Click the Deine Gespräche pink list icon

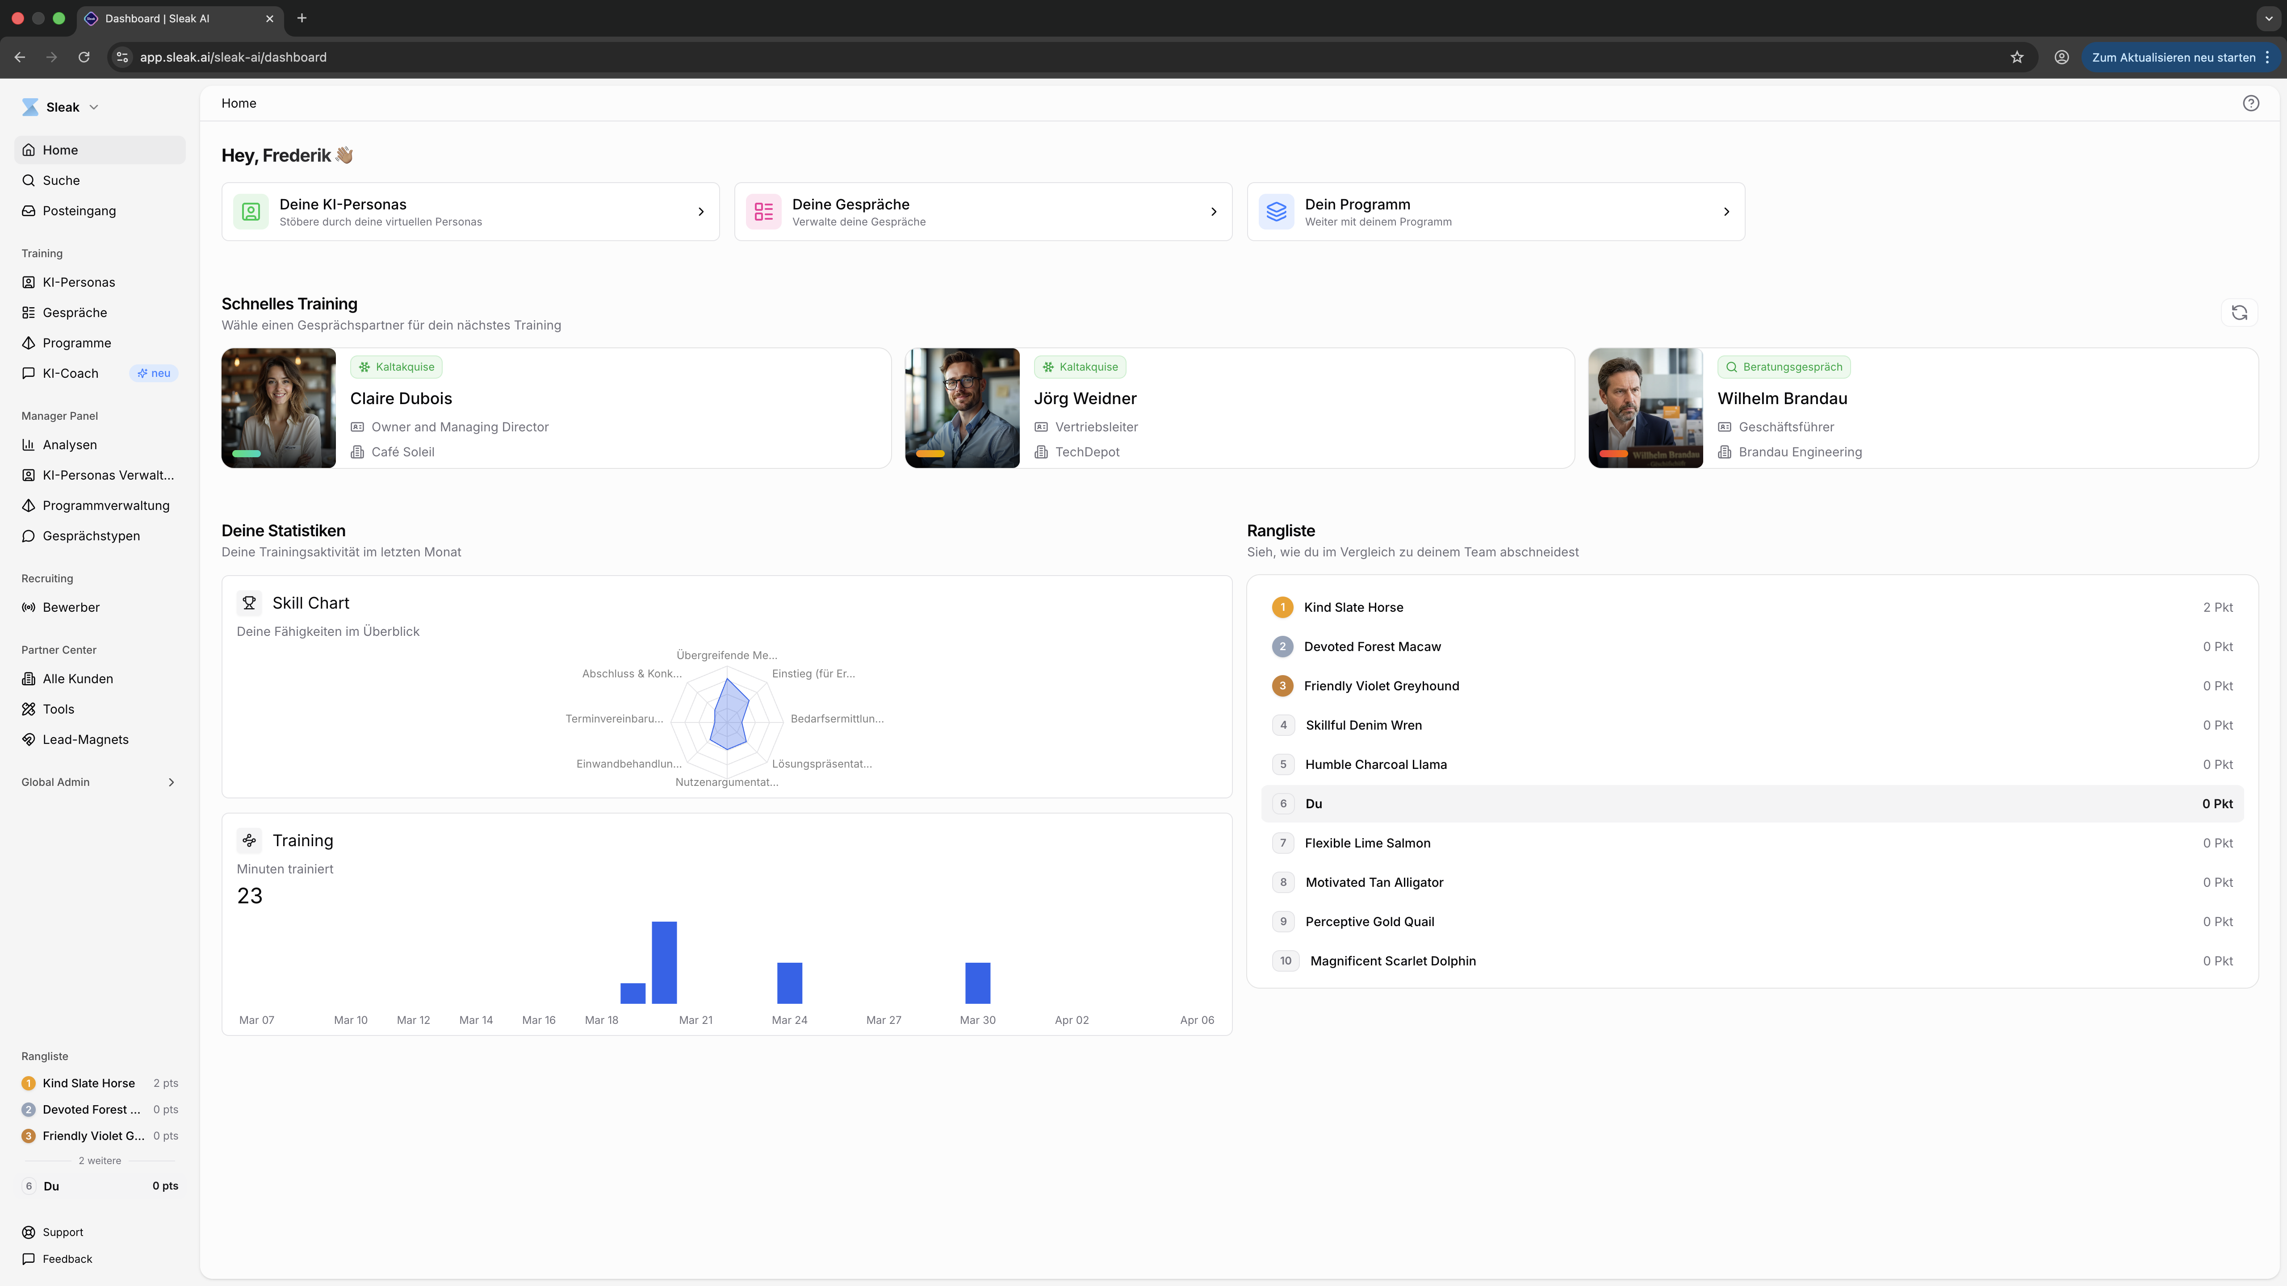763,211
